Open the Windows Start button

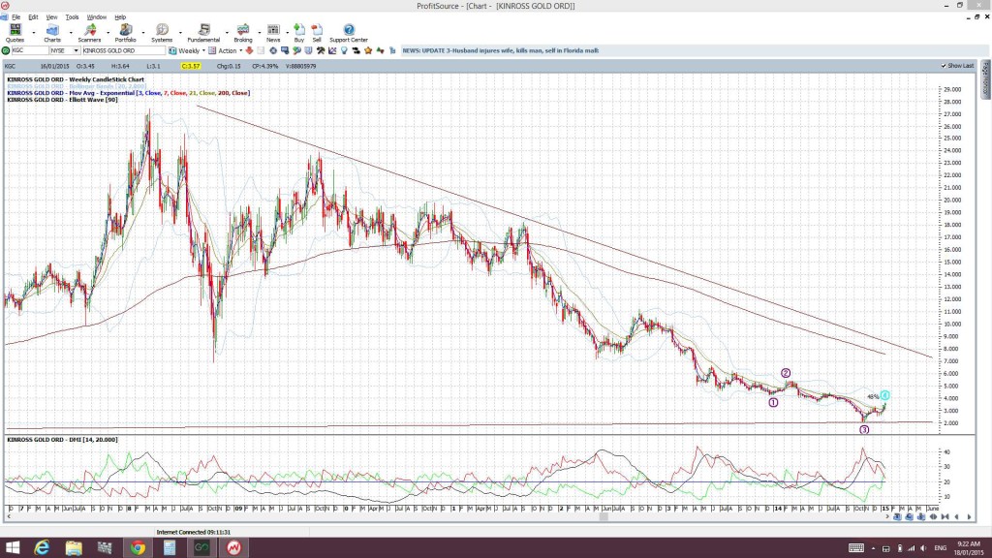pos(12,547)
